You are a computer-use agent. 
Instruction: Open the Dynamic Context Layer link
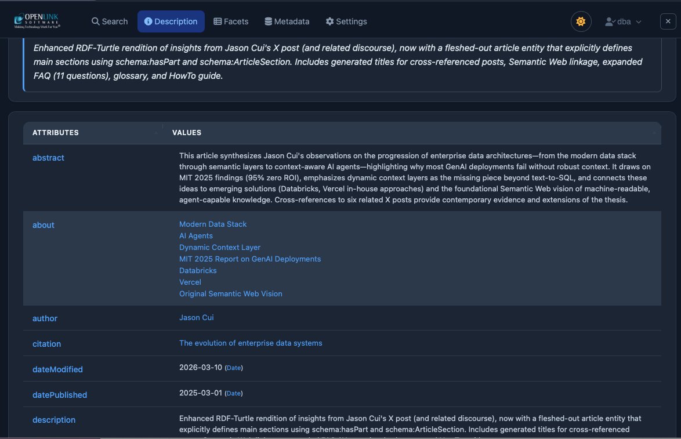pyautogui.click(x=220, y=247)
